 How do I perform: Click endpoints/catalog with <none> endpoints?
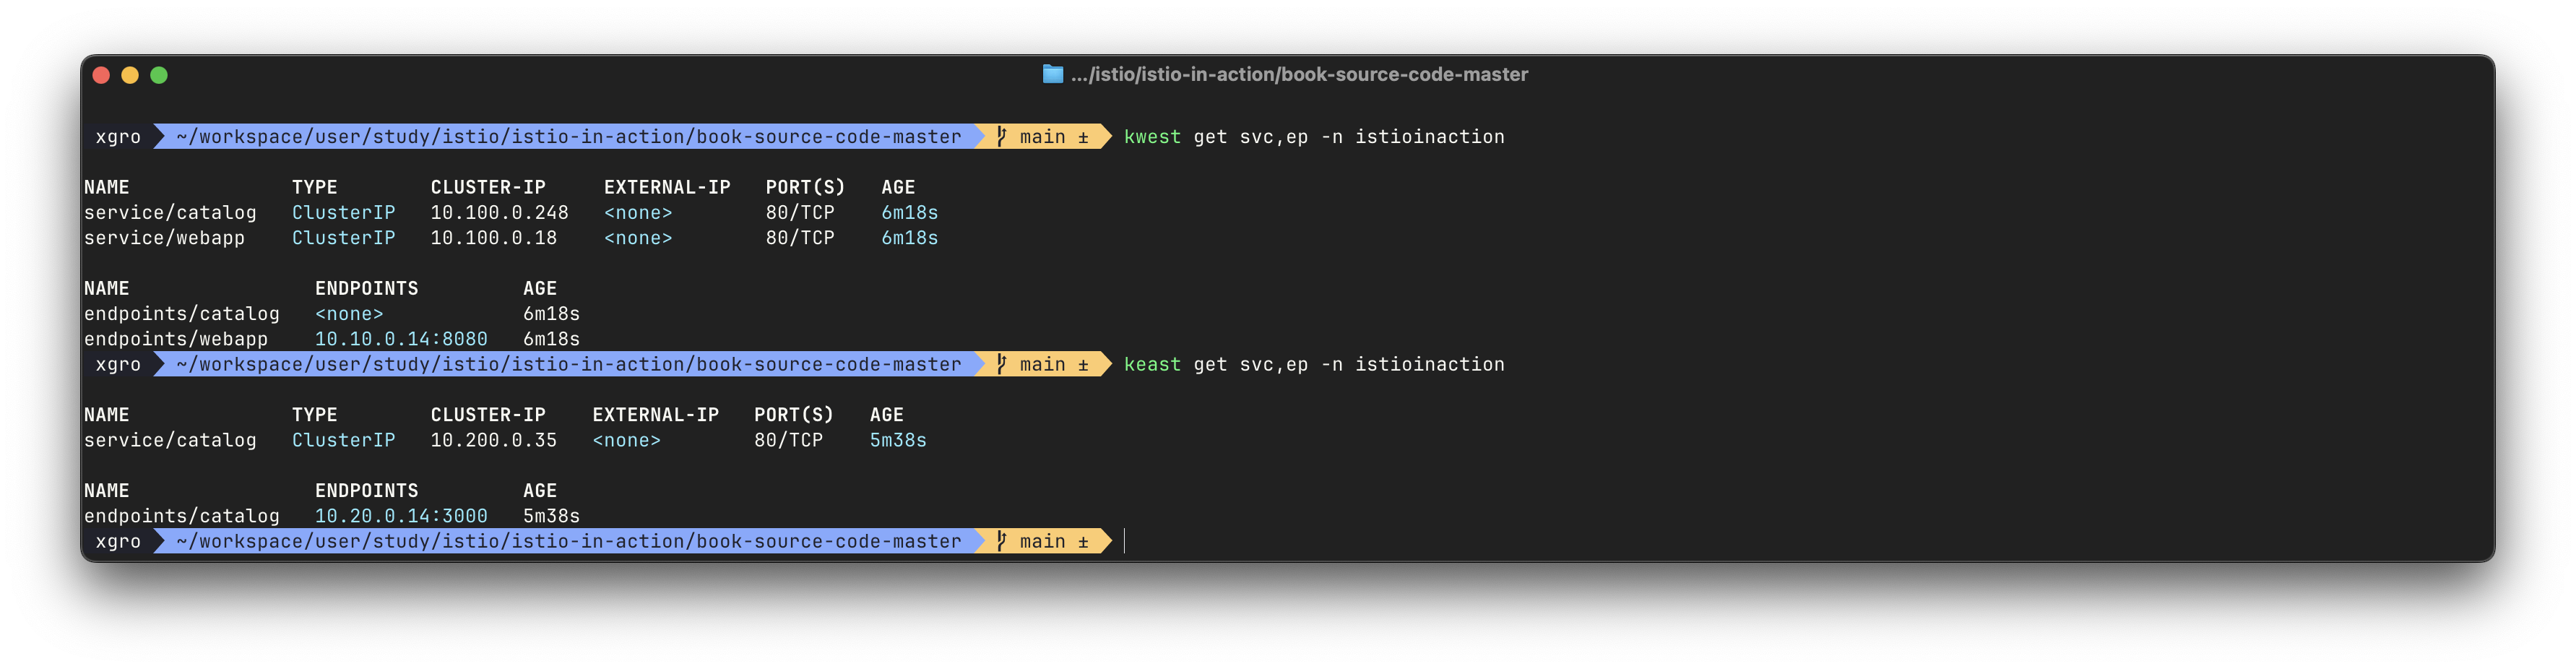pos(182,314)
